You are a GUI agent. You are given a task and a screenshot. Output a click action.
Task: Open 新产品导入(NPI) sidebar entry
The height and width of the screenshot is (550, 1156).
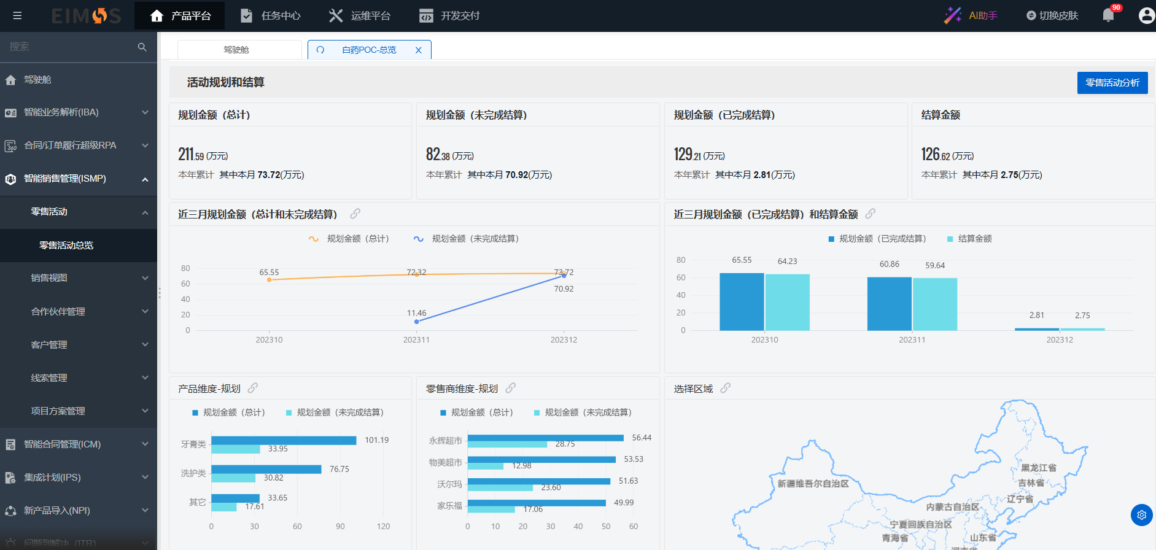click(79, 511)
